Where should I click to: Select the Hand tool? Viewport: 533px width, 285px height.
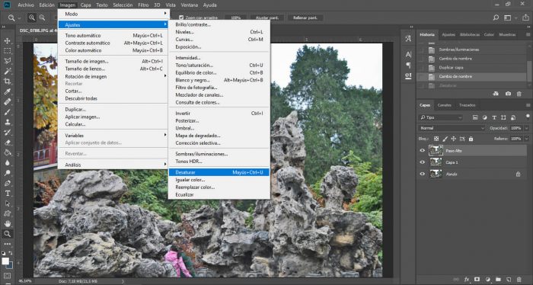point(7,224)
